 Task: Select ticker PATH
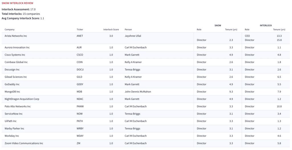click(x=80, y=121)
